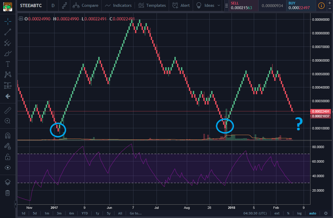
Task: Choose the YTD time range
Action: click(x=85, y=213)
